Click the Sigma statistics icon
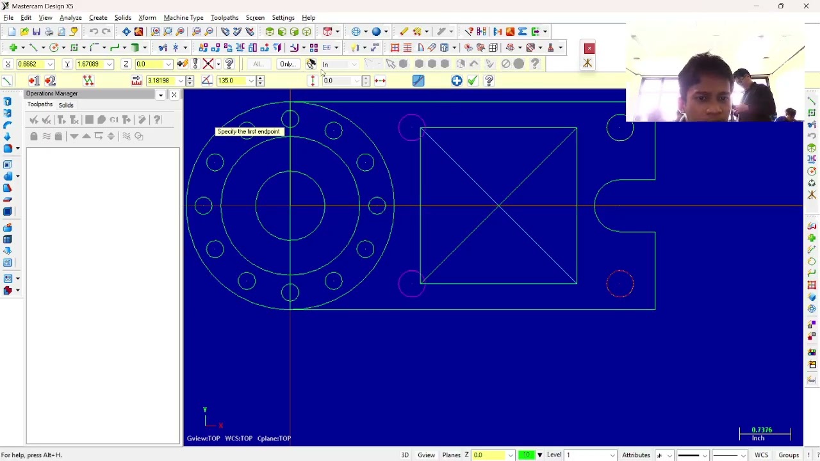The width and height of the screenshot is (820, 461). click(523, 31)
